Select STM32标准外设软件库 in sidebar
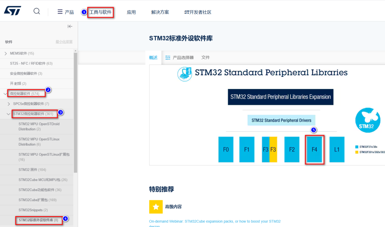Image resolution: width=385 pixels, height=227 pixels. pyautogui.click(x=39, y=220)
